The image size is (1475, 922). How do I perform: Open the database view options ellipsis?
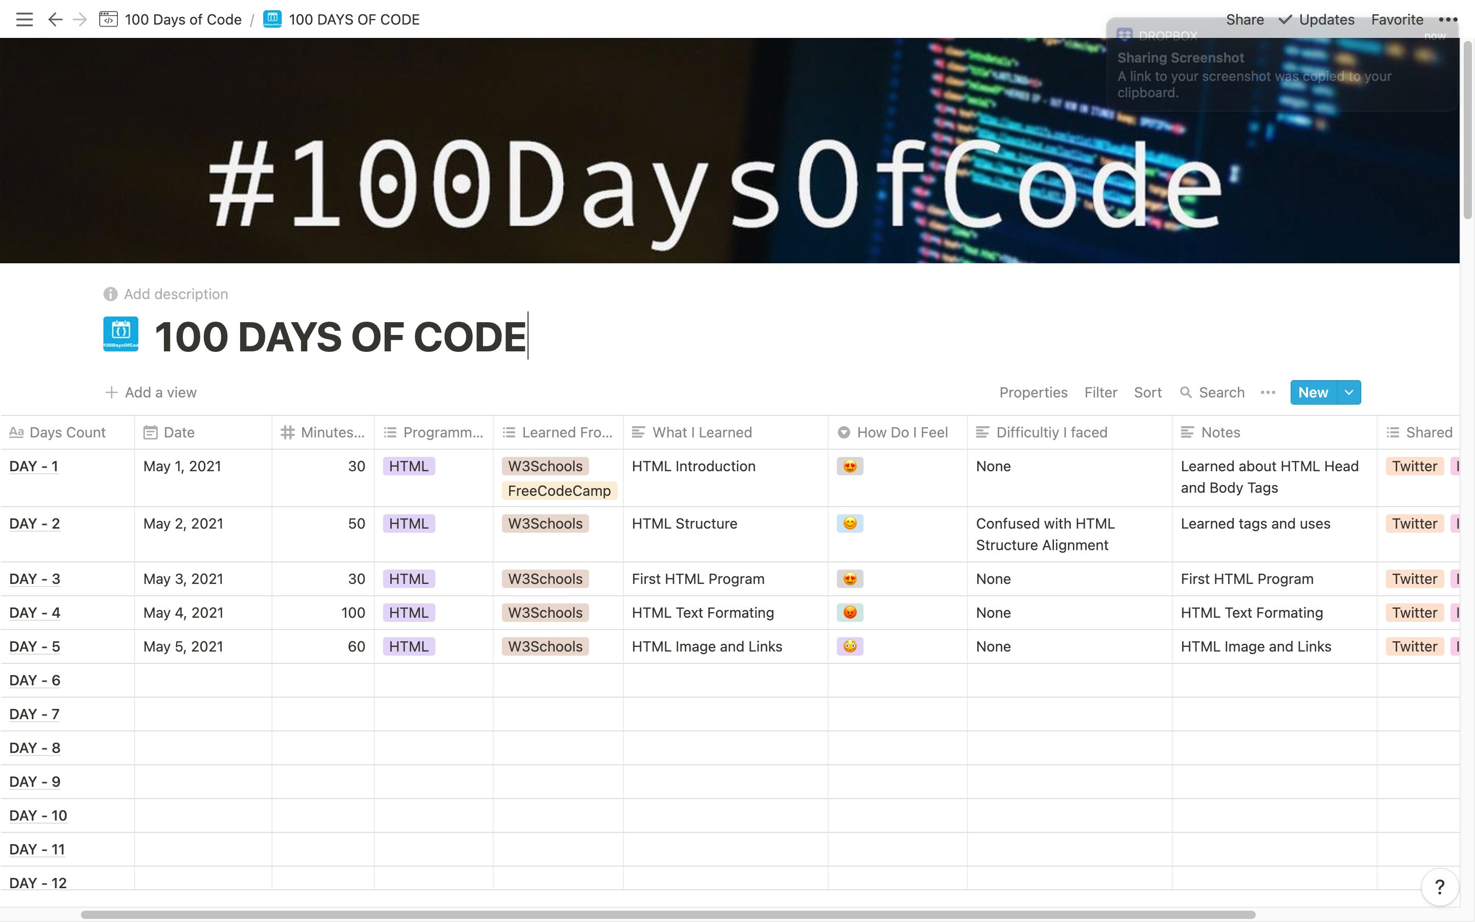1268,393
